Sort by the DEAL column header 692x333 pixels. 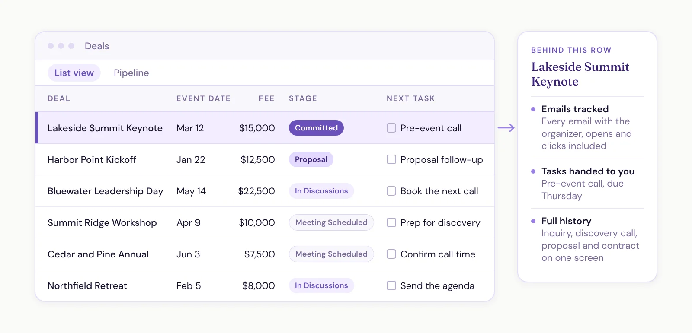point(59,98)
